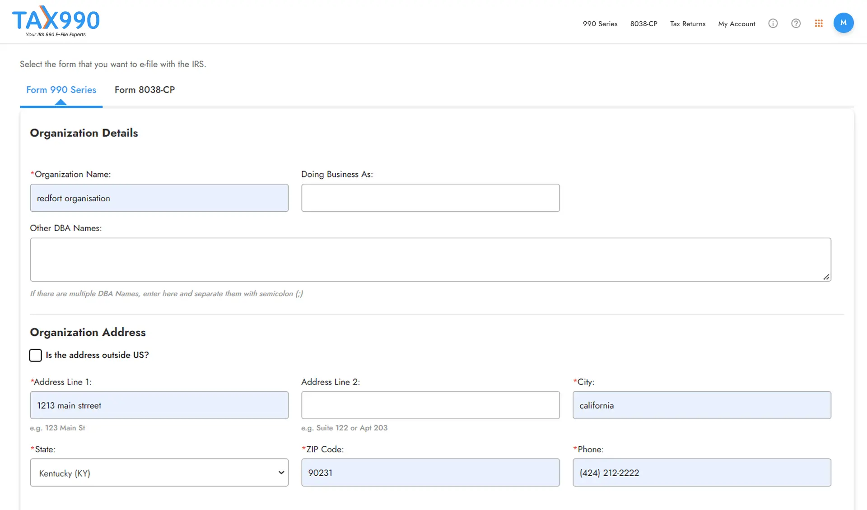Focus the Organization Name field
The image size is (867, 510).
tap(159, 198)
